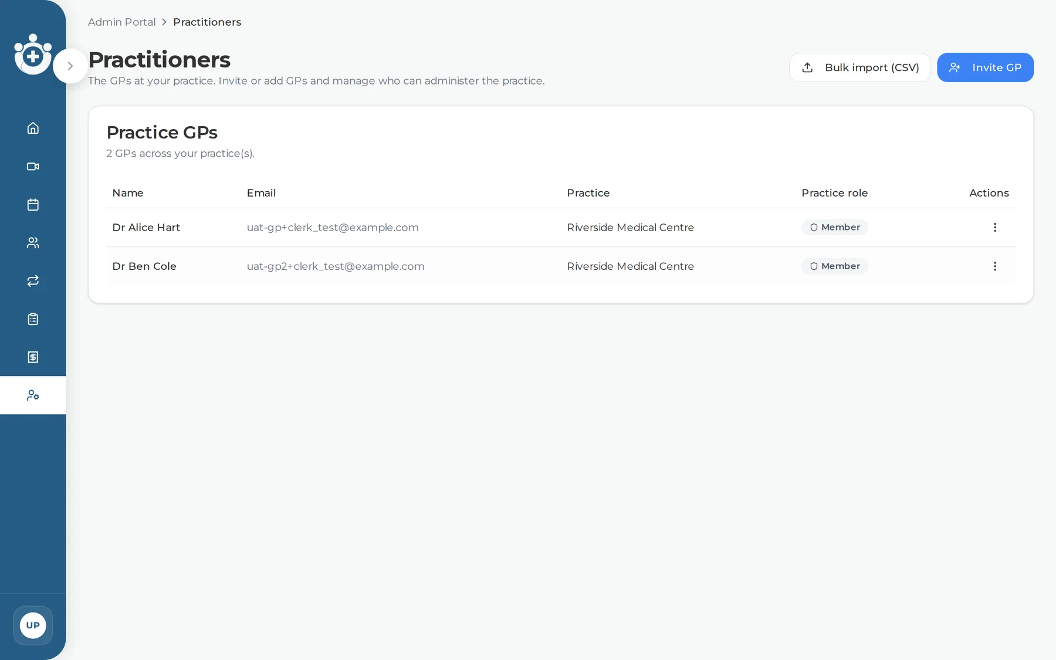Click the Member badge for Dr Ben Cole

(x=835, y=266)
